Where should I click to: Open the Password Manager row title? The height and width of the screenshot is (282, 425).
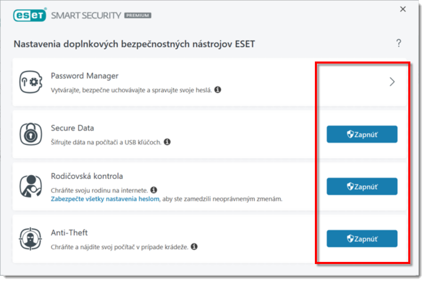point(85,76)
